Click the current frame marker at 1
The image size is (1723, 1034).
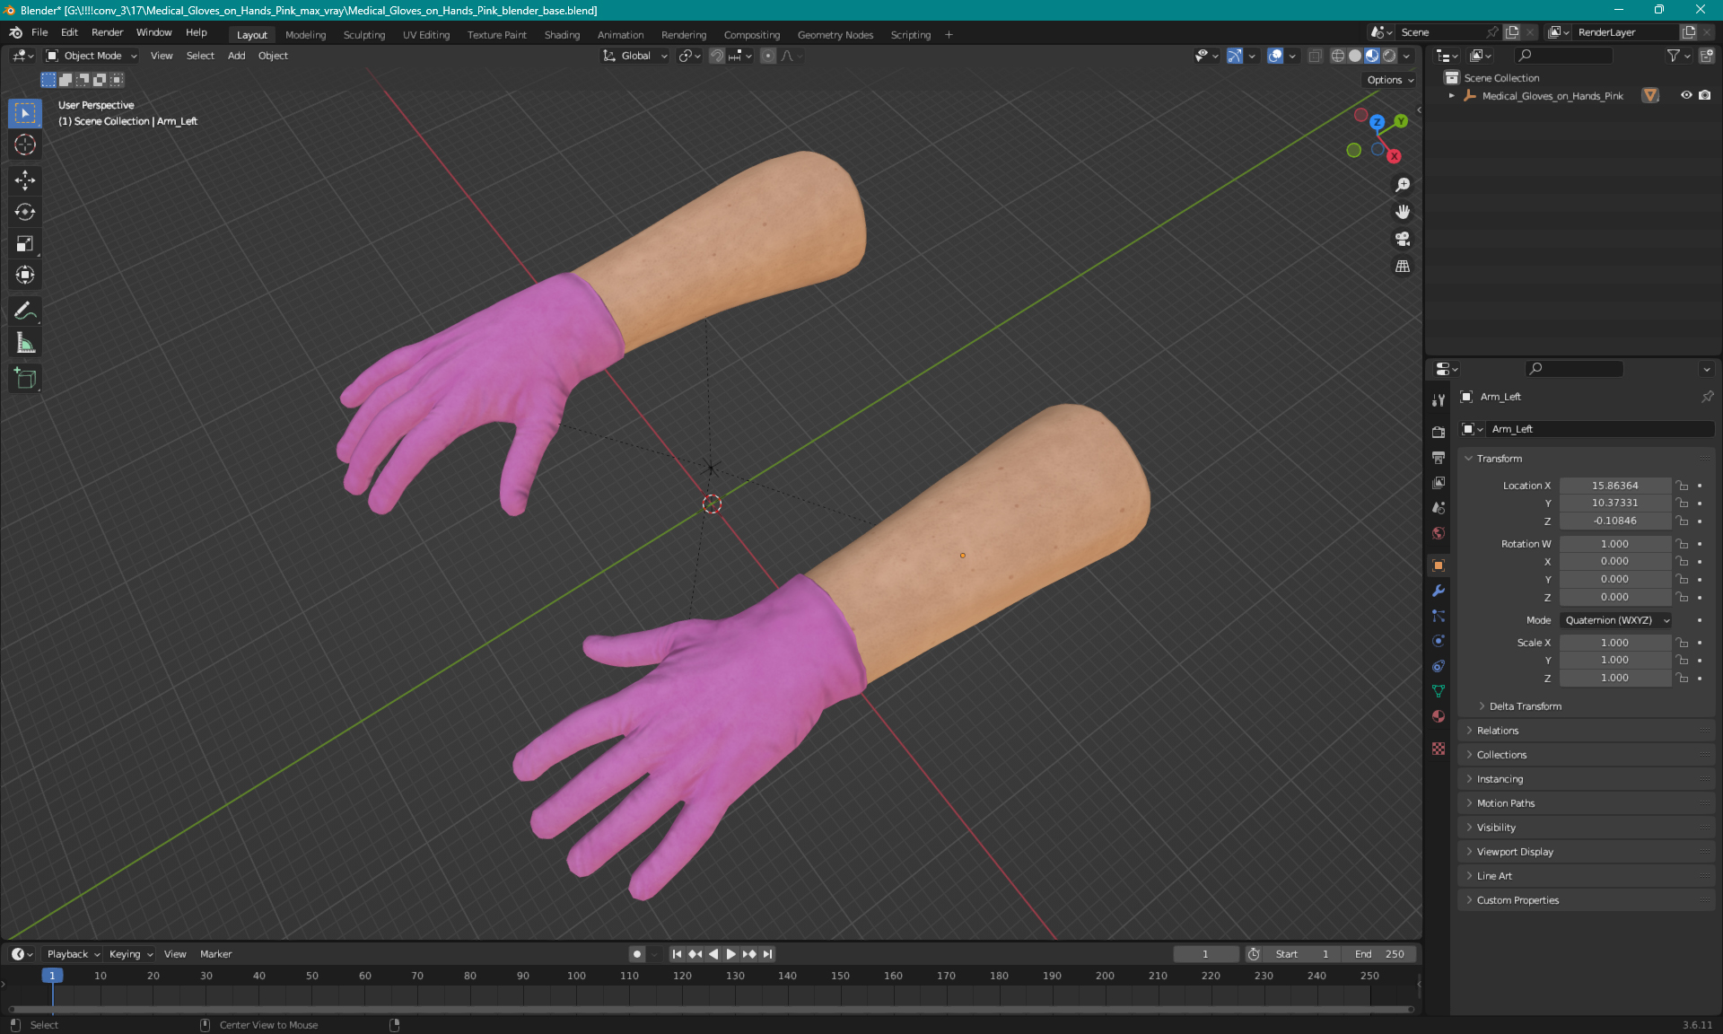click(52, 976)
